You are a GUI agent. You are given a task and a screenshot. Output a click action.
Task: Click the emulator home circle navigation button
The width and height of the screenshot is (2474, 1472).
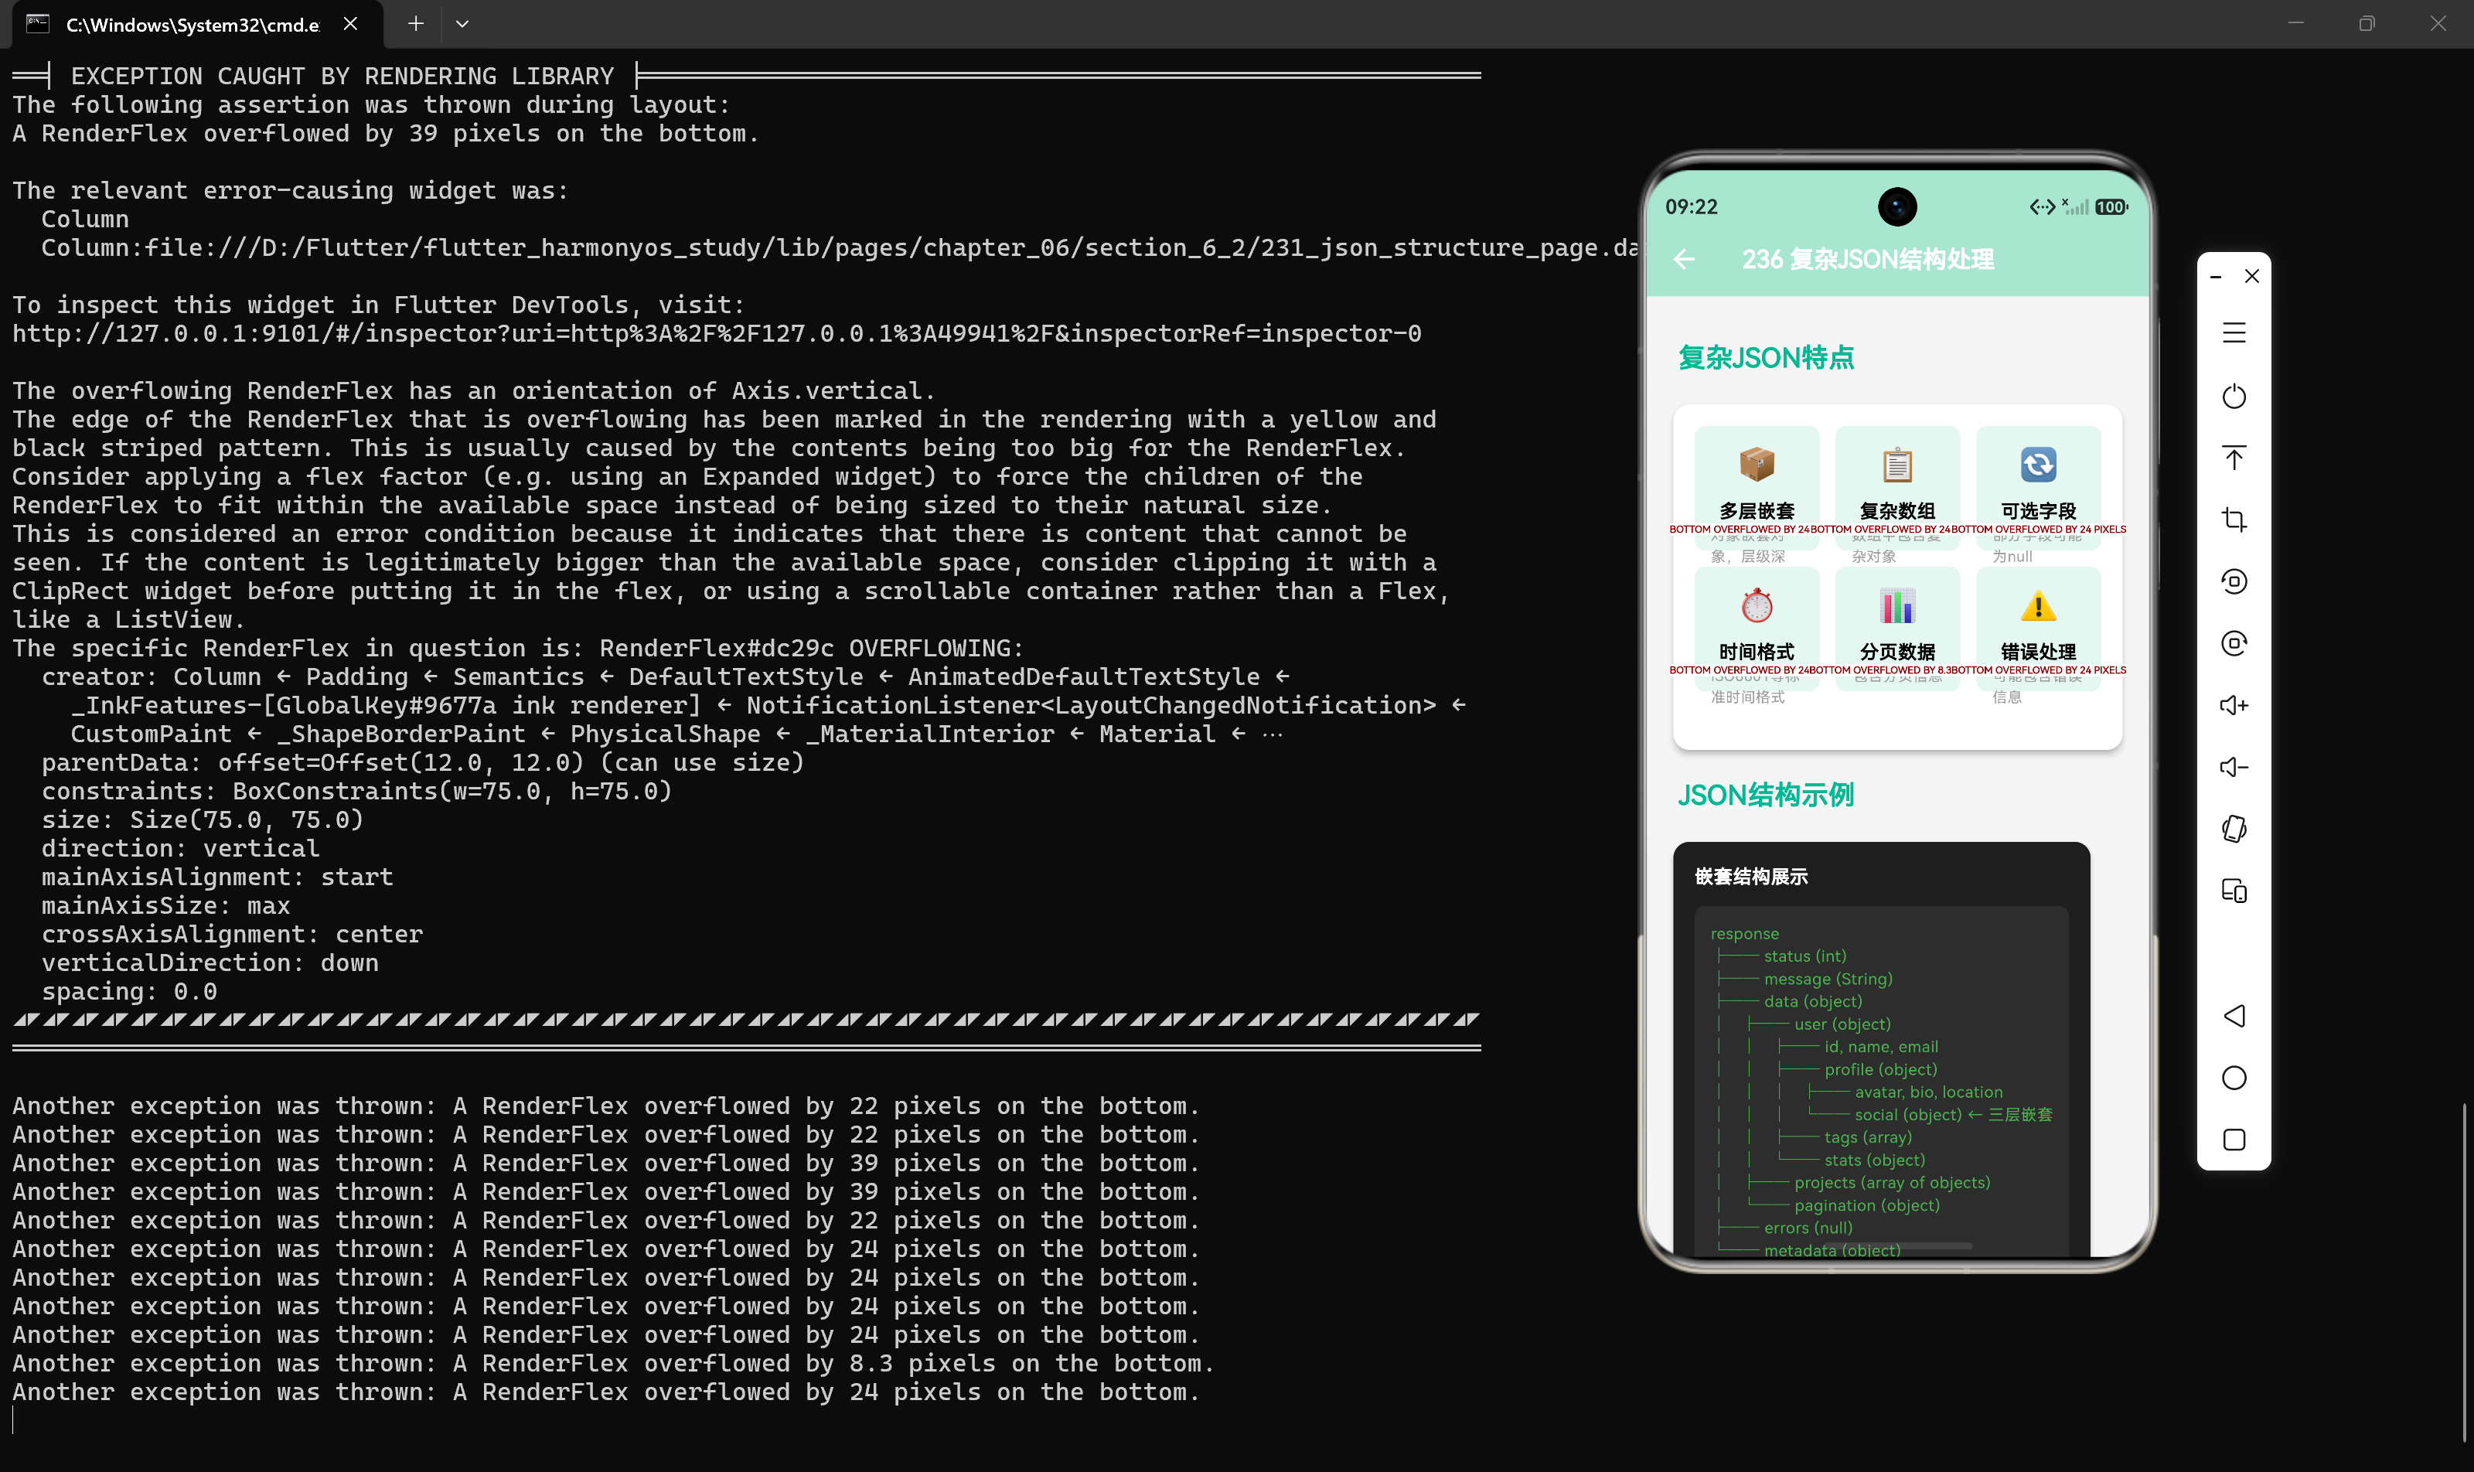point(2234,1078)
